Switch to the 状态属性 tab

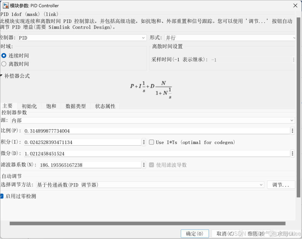[x=105, y=106]
